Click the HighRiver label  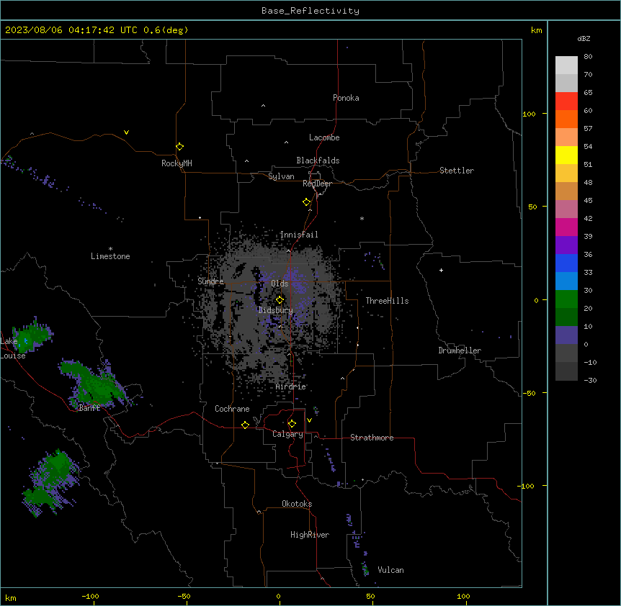coord(310,535)
